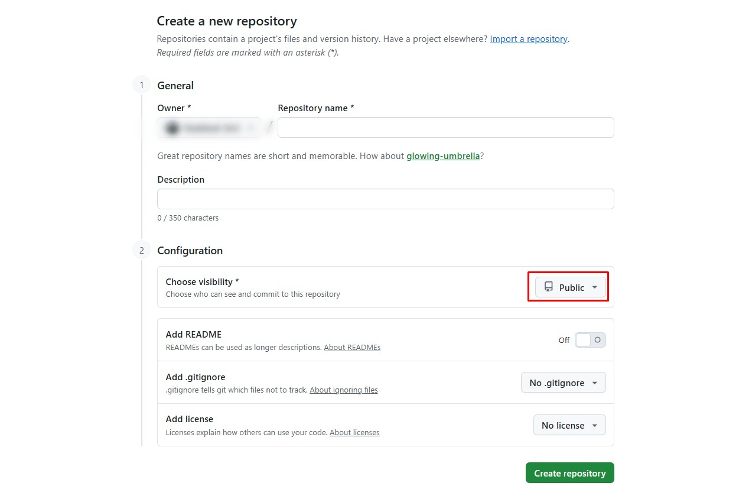Toggle the Add README switch on
Screen dimensions: 749x499
click(x=590, y=340)
